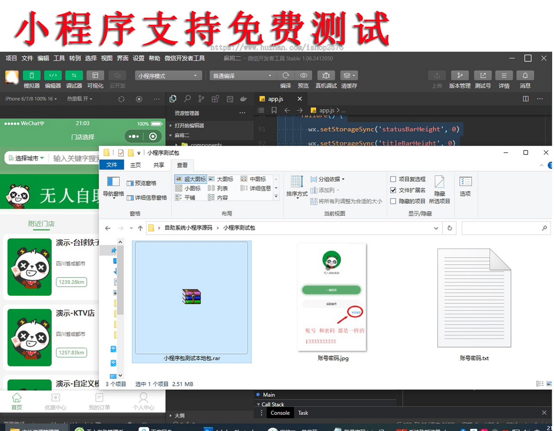Open the source control branch icon in sidebar
The height and width of the screenshot is (431, 554).
pyautogui.click(x=201, y=99)
